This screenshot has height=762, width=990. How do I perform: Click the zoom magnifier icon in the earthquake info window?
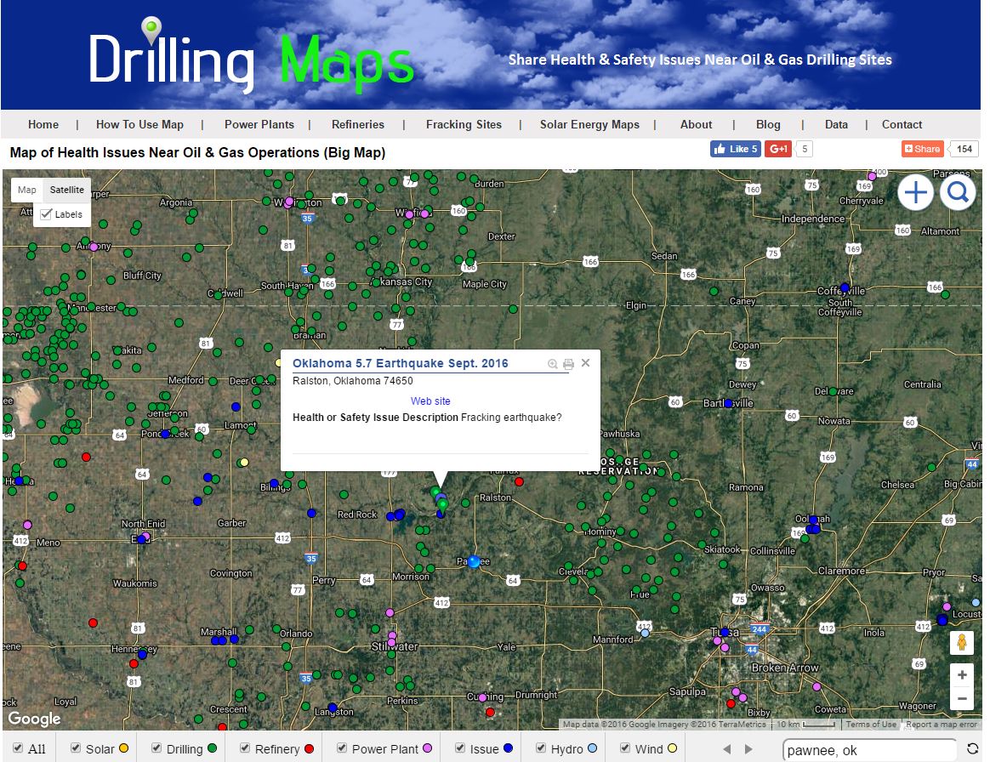(x=552, y=363)
